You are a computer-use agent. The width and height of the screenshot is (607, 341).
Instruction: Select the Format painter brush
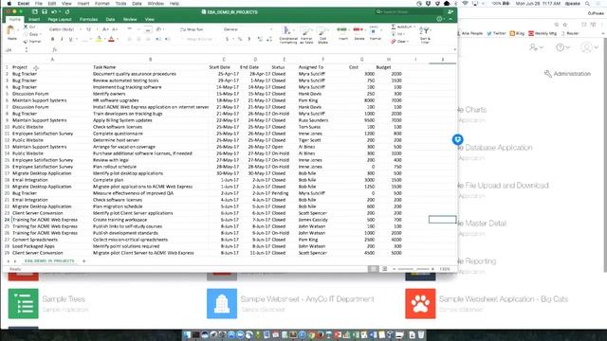click(26, 42)
